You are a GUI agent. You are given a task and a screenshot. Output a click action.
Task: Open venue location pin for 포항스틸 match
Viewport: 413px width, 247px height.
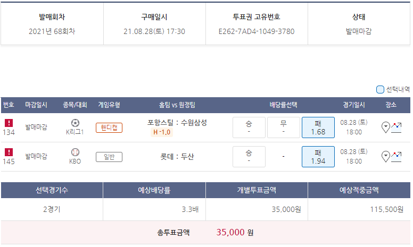point(386,127)
